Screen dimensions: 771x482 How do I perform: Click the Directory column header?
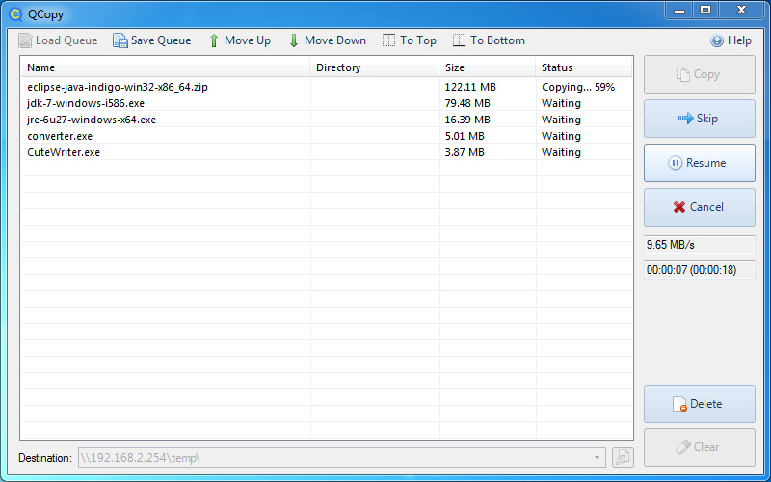tap(374, 67)
